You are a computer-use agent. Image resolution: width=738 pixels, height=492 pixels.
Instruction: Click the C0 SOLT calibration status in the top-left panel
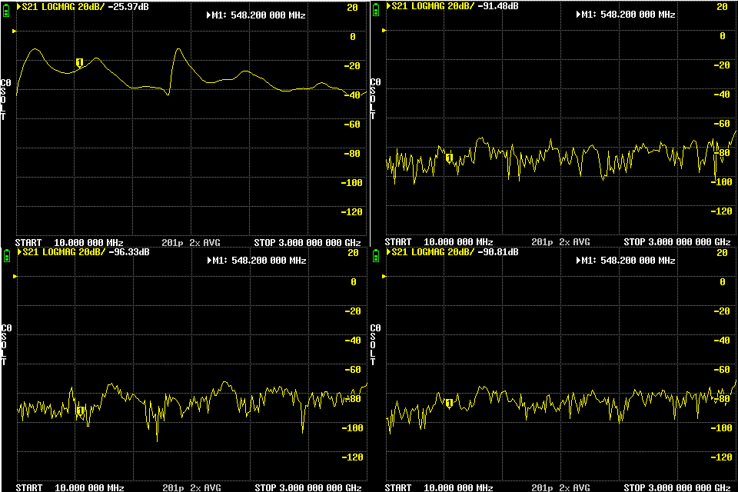(6, 99)
